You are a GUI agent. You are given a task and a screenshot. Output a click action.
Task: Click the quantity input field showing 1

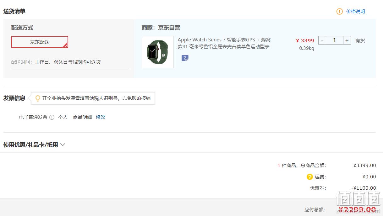tap(334, 40)
